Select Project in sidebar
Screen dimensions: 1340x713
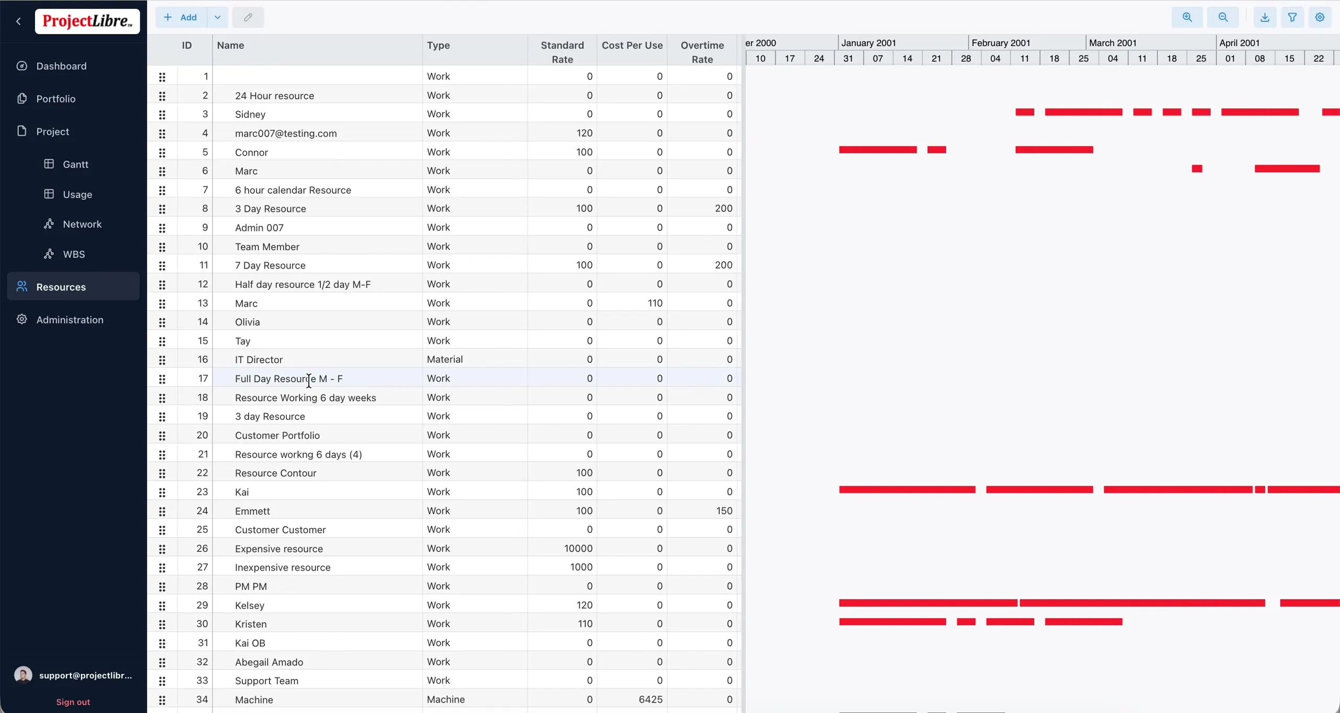[73, 131]
